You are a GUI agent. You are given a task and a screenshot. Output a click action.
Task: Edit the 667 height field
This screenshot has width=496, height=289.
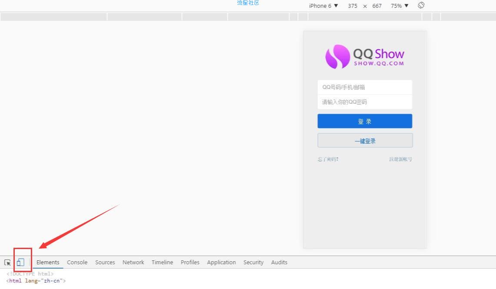click(x=377, y=6)
